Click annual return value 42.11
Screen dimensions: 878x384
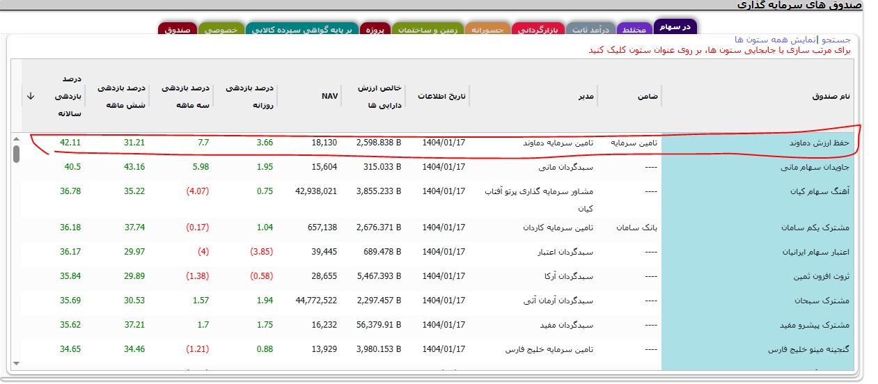(x=70, y=143)
